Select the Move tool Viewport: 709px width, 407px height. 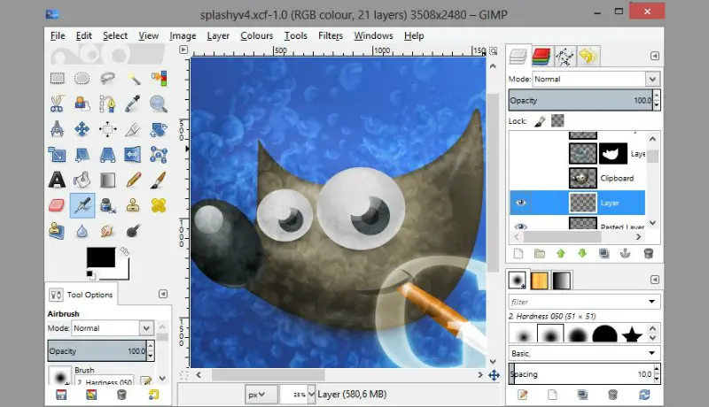pyautogui.click(x=82, y=129)
